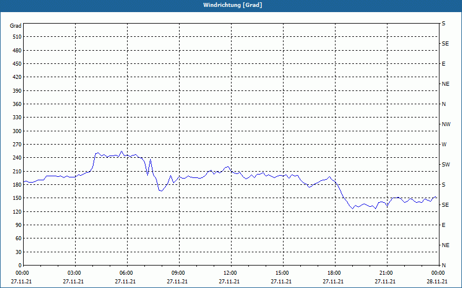This screenshot has height=288, width=462.
Task: Select the 21:00 time axis label
Action: (387, 273)
